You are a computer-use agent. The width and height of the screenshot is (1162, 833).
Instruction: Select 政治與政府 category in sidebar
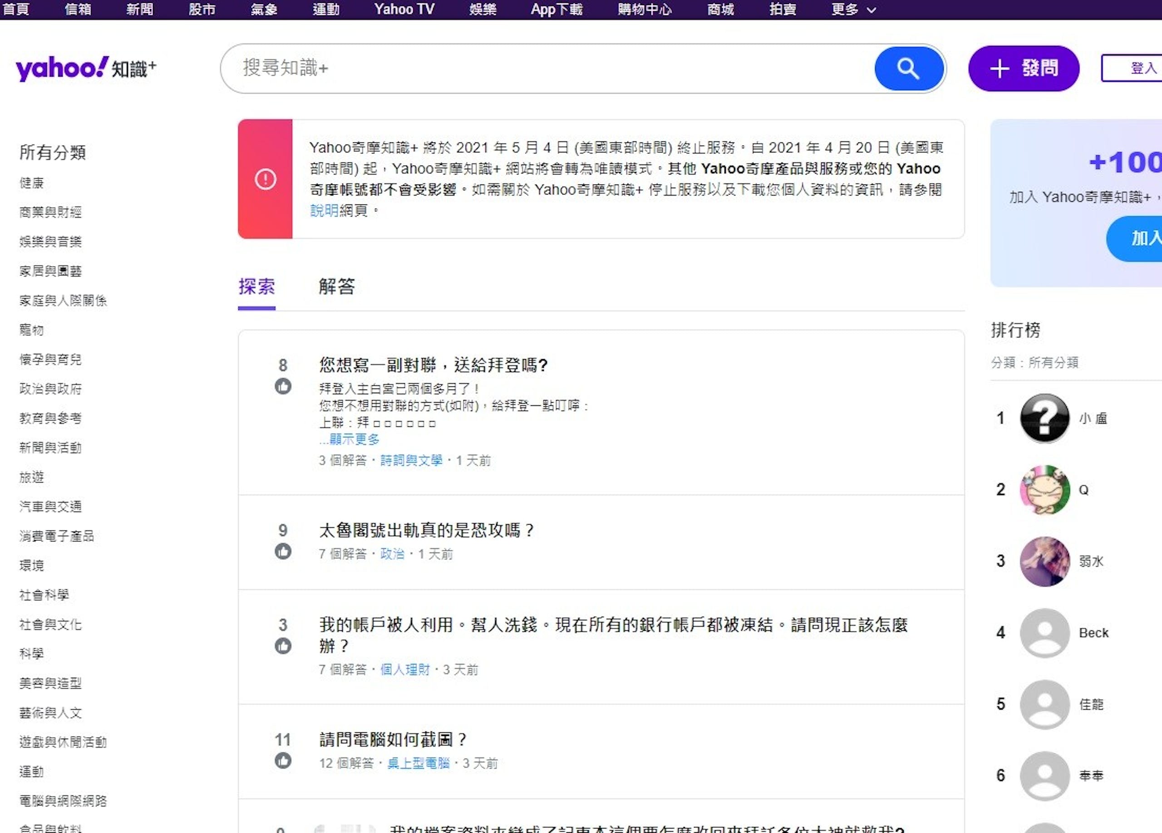click(50, 389)
